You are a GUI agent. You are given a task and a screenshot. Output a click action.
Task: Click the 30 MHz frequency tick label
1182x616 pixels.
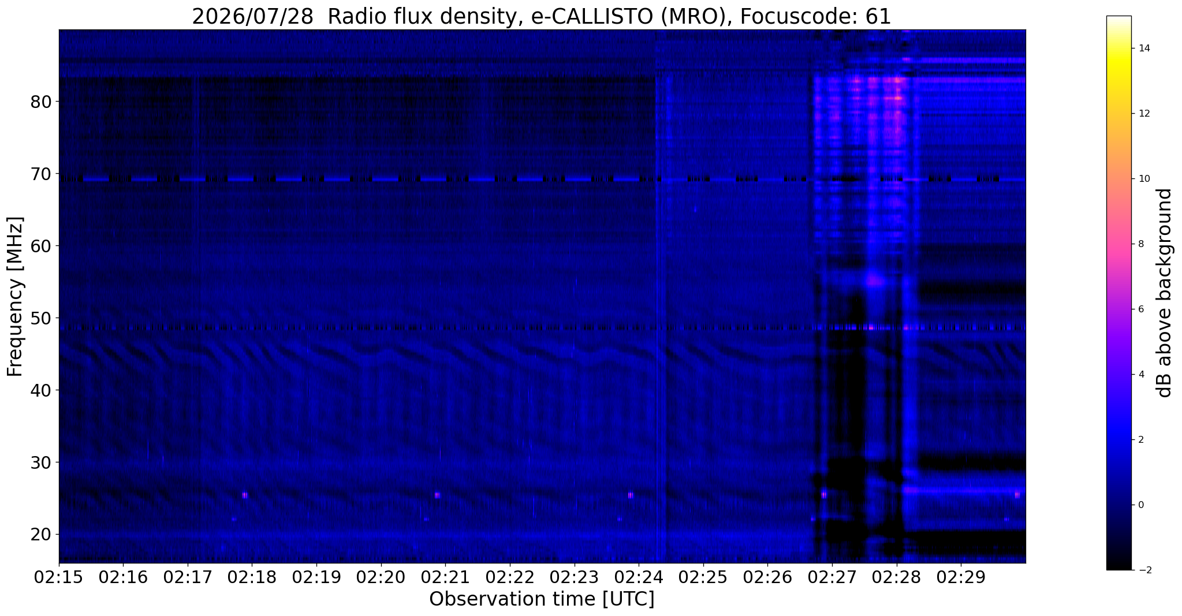point(41,462)
